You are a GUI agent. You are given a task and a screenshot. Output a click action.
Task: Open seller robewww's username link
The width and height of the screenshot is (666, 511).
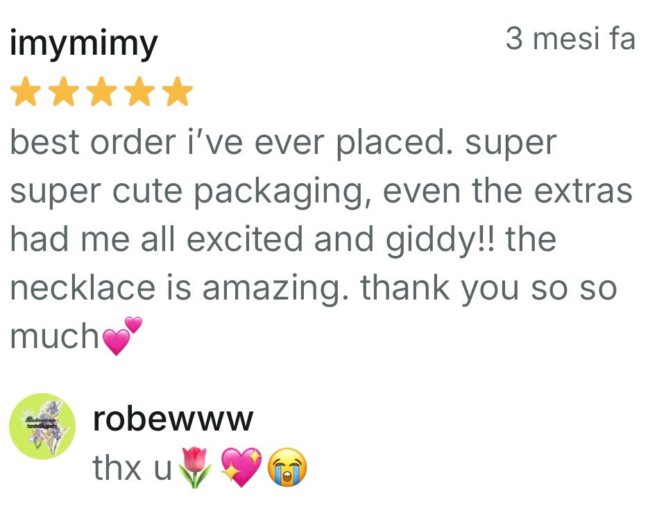173,419
